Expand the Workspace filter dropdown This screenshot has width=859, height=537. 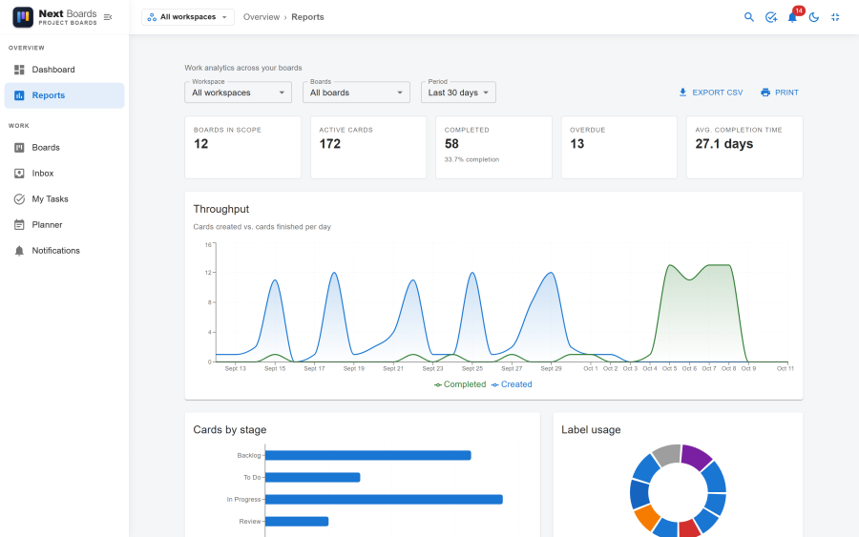tap(239, 93)
